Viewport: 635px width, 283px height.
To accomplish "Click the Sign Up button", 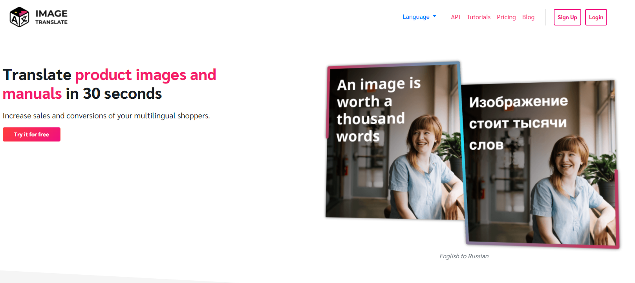I will (567, 17).
